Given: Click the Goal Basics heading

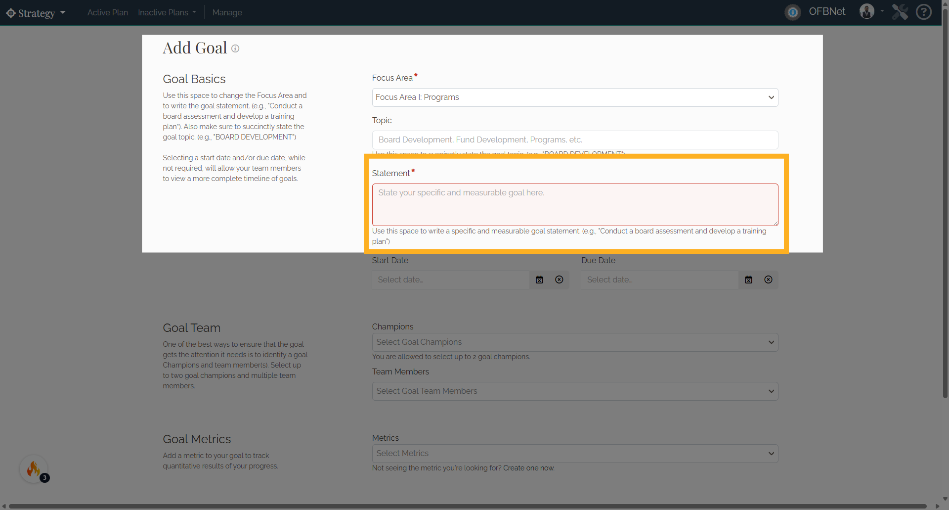Looking at the screenshot, I should (194, 79).
